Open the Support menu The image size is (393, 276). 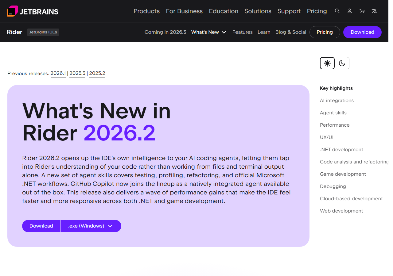coord(289,11)
